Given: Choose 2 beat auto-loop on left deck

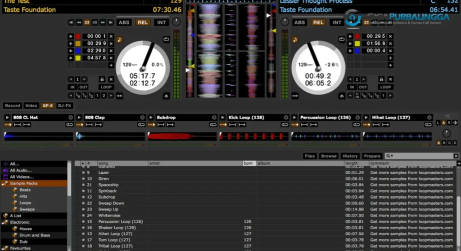Looking at the screenshot, I should [x=104, y=96].
